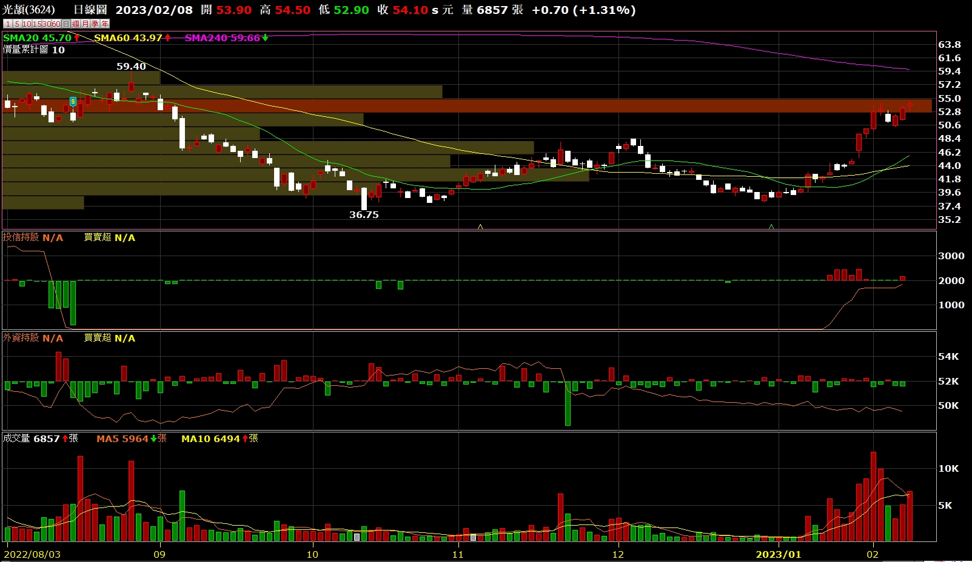Click the latest candlestick on the price chart
Image resolution: width=972 pixels, height=562 pixels.
pyautogui.click(x=910, y=105)
